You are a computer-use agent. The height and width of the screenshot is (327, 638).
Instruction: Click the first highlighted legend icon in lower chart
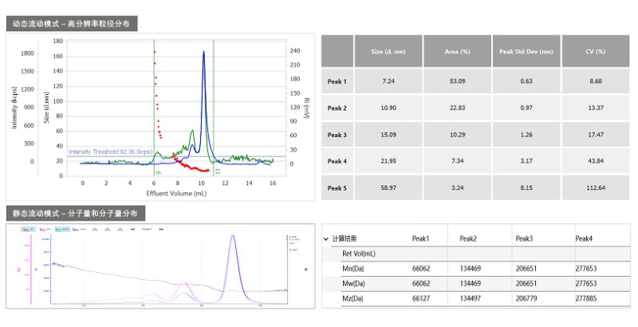coord(28,229)
